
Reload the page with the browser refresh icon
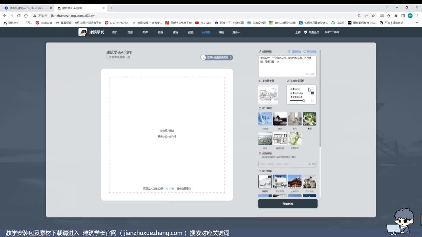coord(19,15)
